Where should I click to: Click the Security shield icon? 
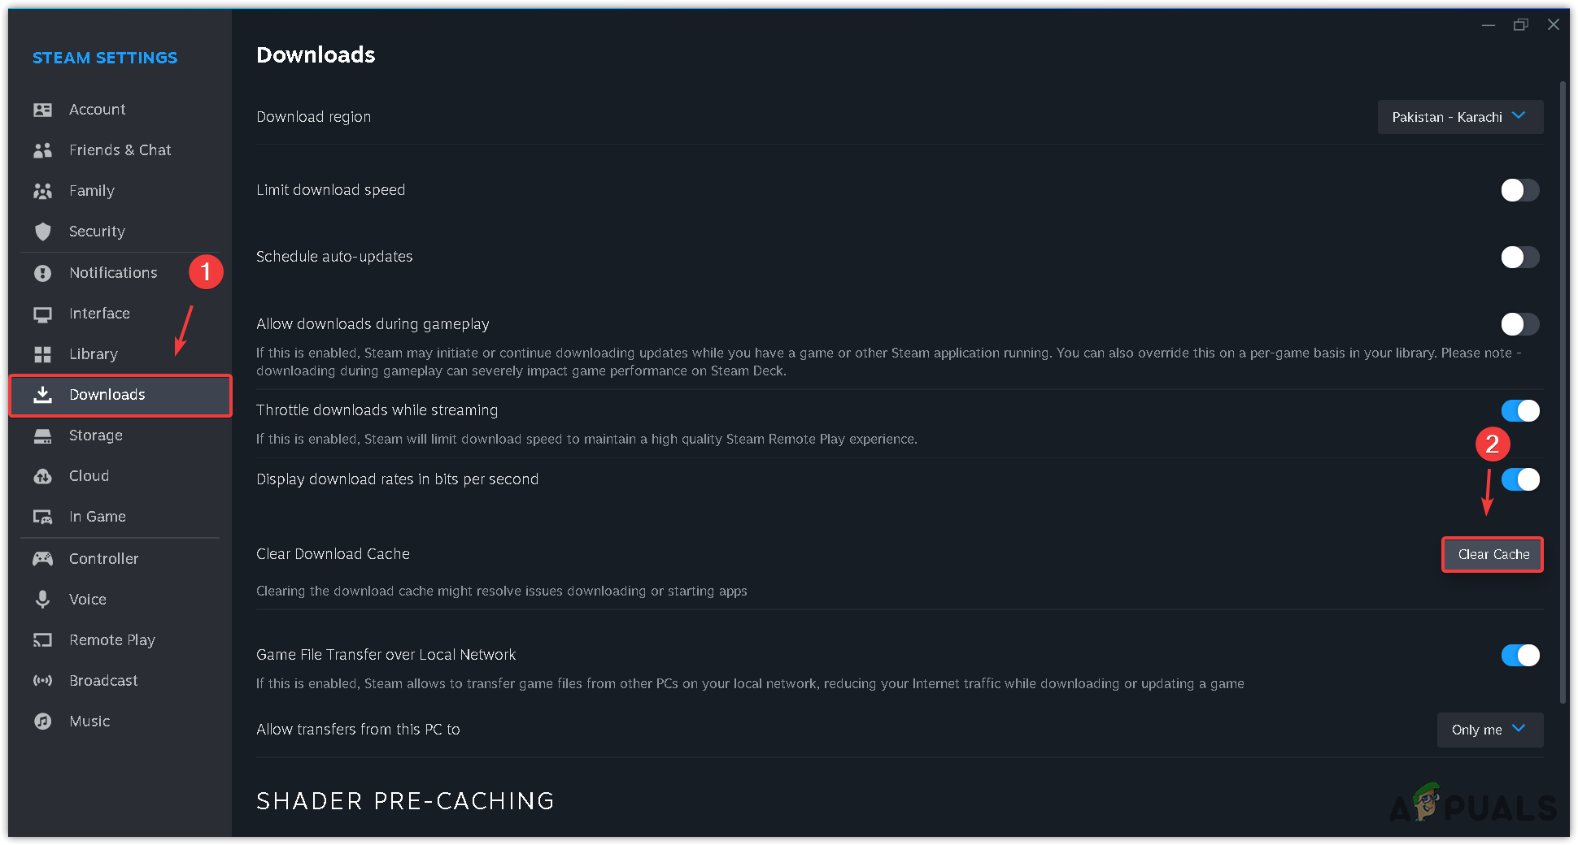point(43,232)
